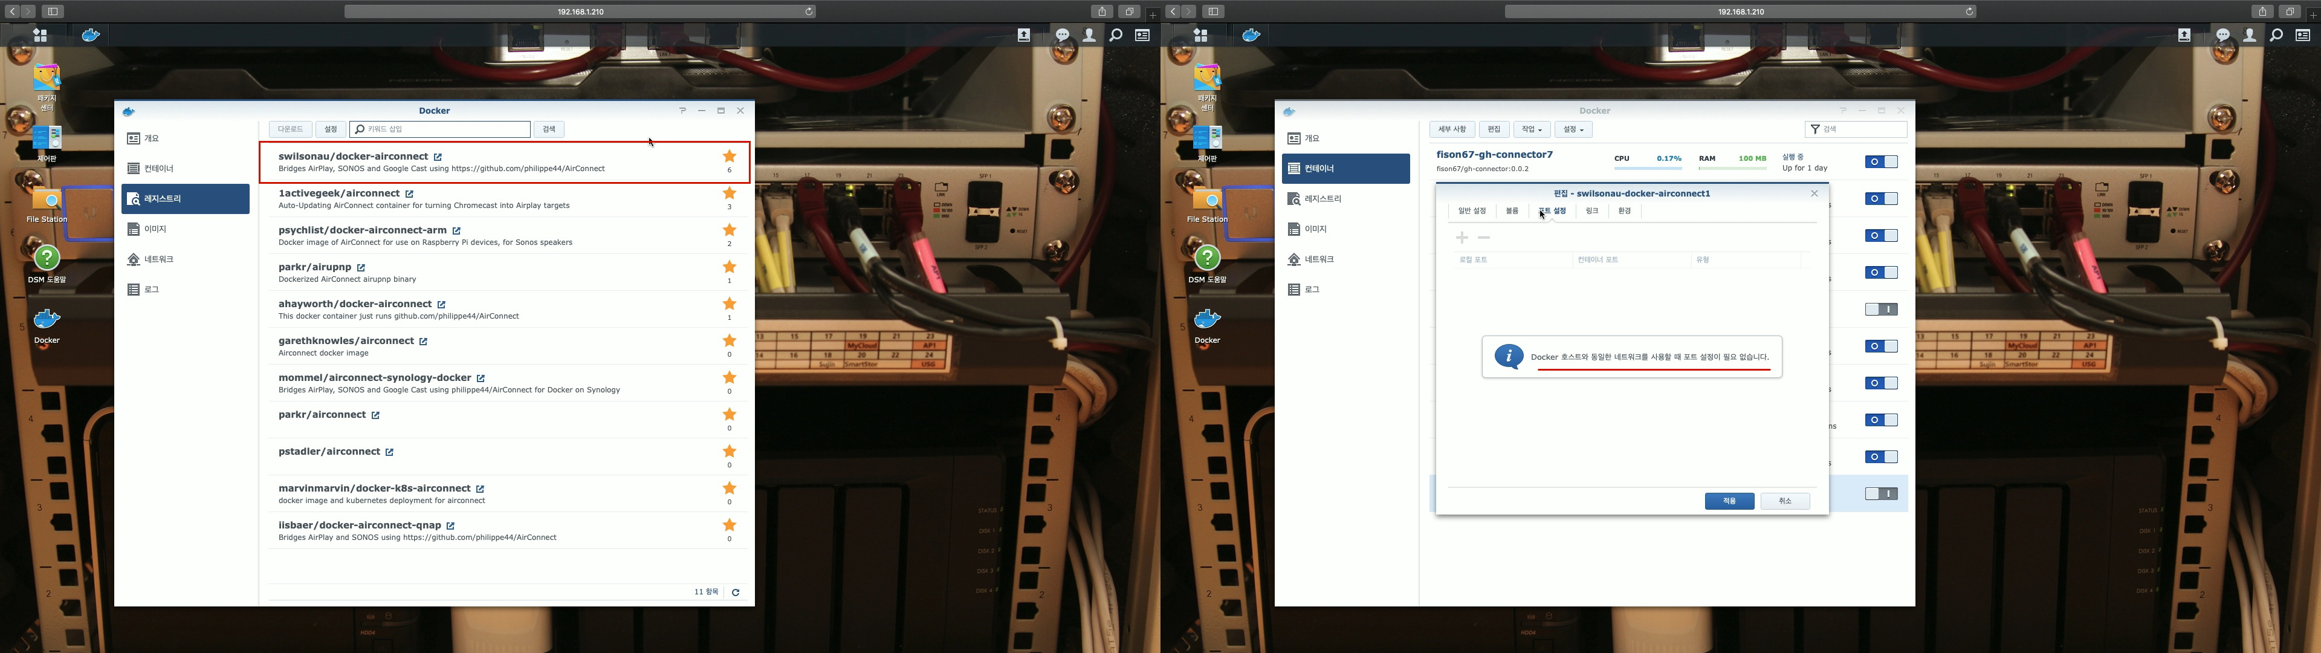Click the 다운로드 button
This screenshot has width=2321, height=653.
pyautogui.click(x=290, y=130)
